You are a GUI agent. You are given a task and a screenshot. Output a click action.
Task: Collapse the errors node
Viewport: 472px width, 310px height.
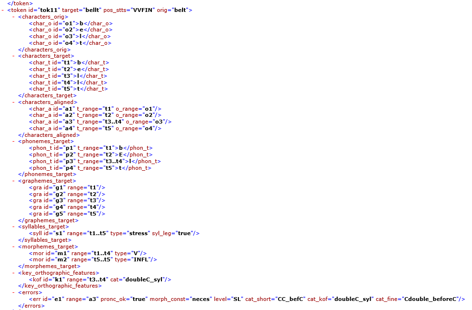pos(14,293)
